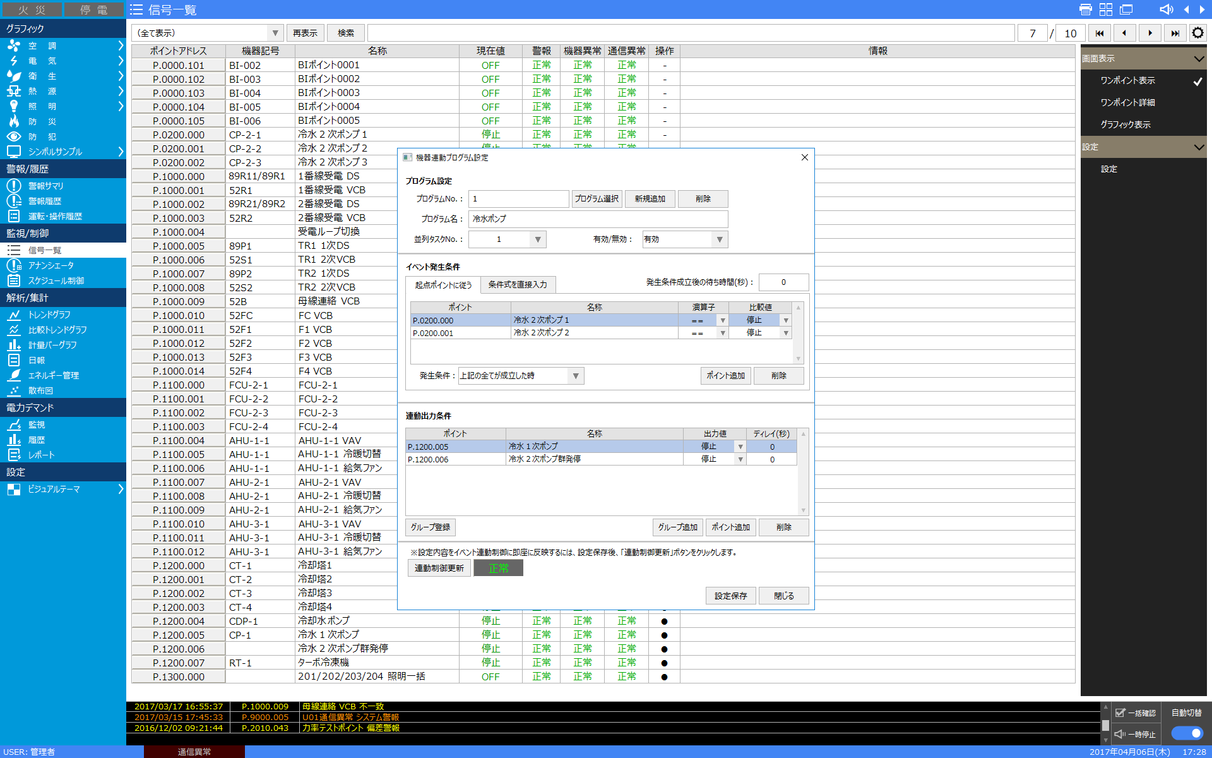Select スケジュール制御 menu item

[56, 280]
